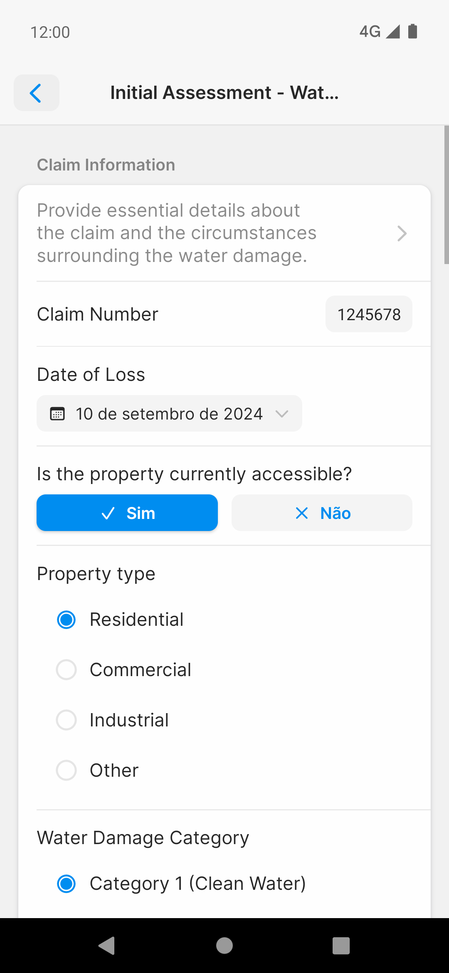The image size is (449, 973).
Task: Click the Sim button for accessibility
Action: (x=127, y=513)
